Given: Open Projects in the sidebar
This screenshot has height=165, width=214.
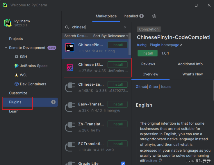Looking at the screenshot, I should pos(16,39).
